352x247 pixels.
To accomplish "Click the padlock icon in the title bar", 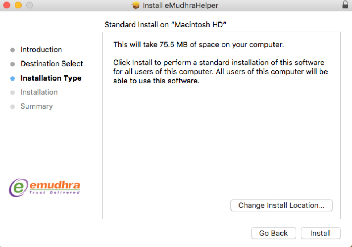I will [345, 5].
